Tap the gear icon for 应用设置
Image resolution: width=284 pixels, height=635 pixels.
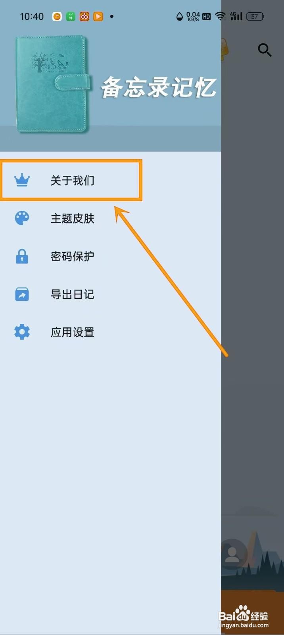22,332
